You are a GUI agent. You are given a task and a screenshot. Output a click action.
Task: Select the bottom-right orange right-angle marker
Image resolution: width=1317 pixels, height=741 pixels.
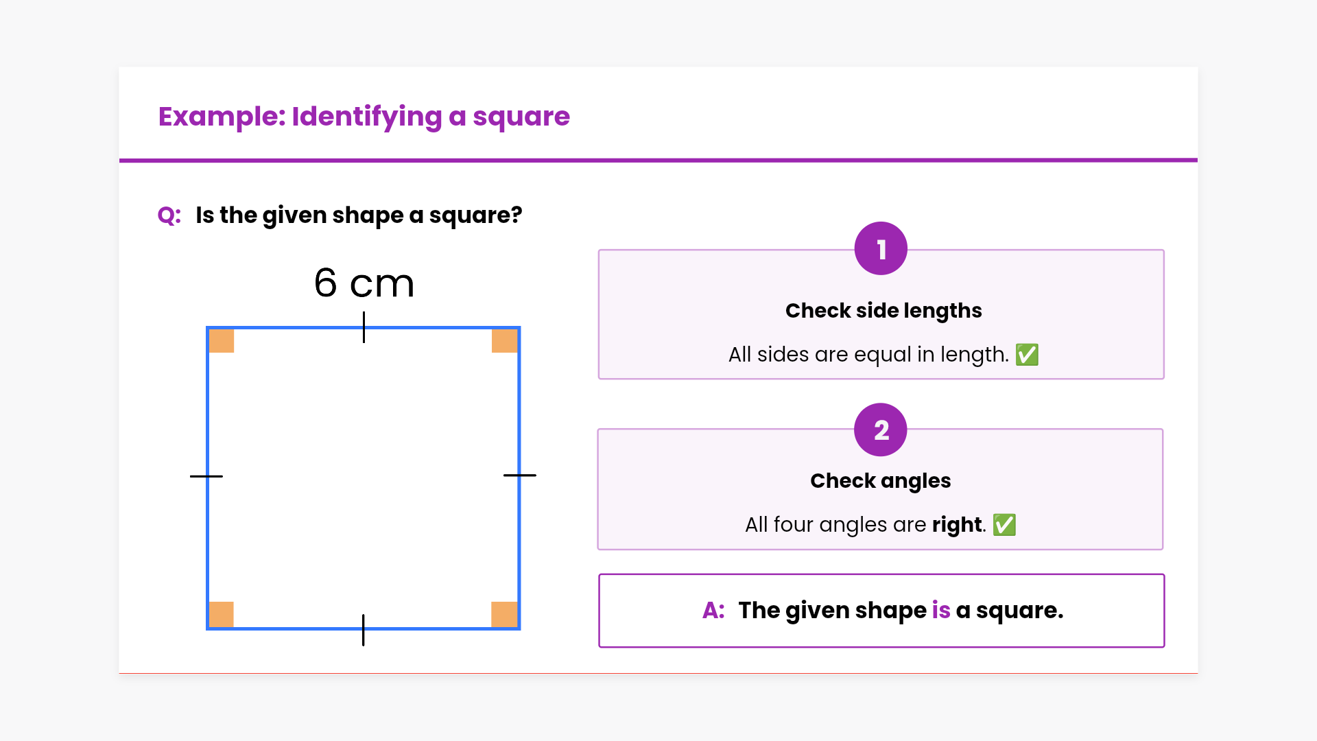504,614
